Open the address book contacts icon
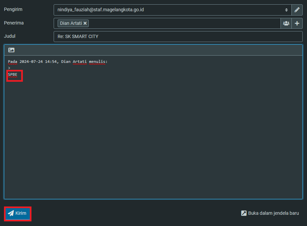307x226 pixels. (x=286, y=23)
